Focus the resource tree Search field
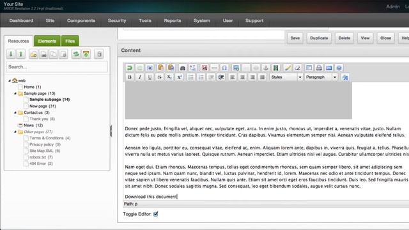Screen dimensions: 409x230 (57, 66)
